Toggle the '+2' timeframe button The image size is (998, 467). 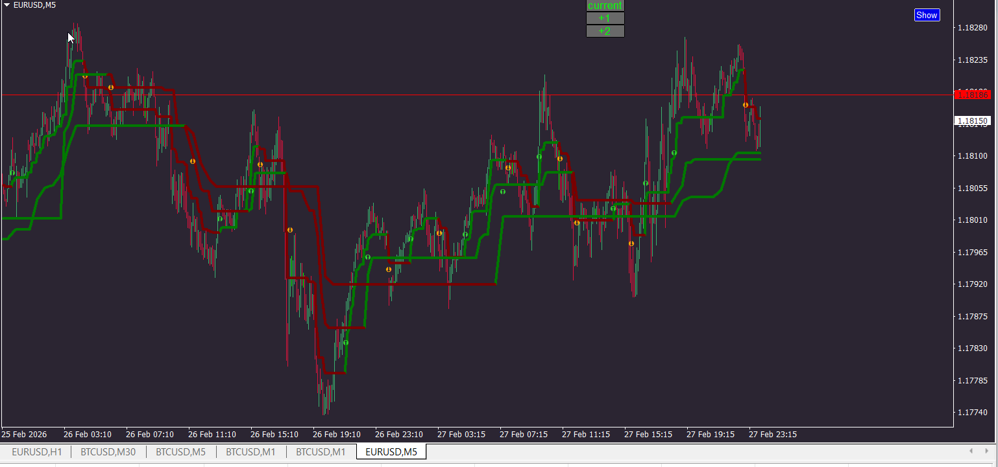[x=605, y=31]
